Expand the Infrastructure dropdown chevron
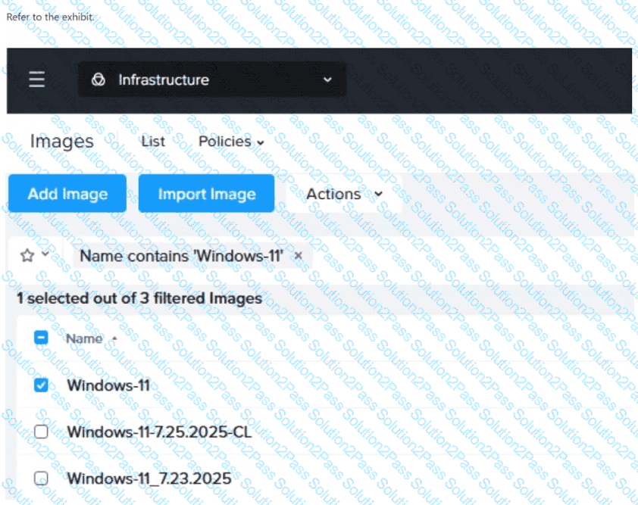The width and height of the screenshot is (638, 505). [327, 79]
